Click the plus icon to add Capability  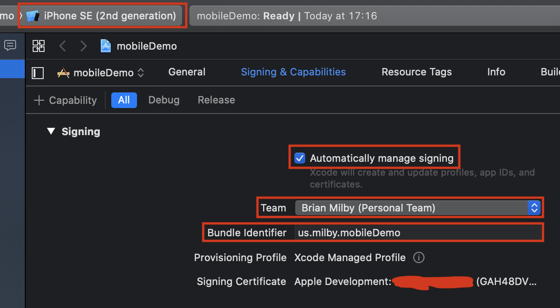tap(39, 100)
